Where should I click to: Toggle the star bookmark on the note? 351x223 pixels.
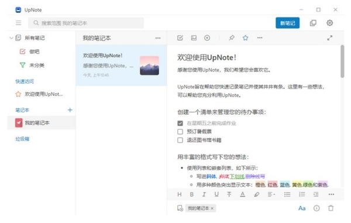pyautogui.click(x=245, y=38)
